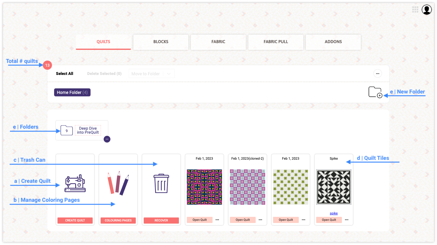Click the trash can icon
The width and height of the screenshot is (437, 245).
[x=161, y=184]
